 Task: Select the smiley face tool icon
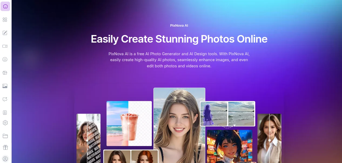click(x=5, y=59)
